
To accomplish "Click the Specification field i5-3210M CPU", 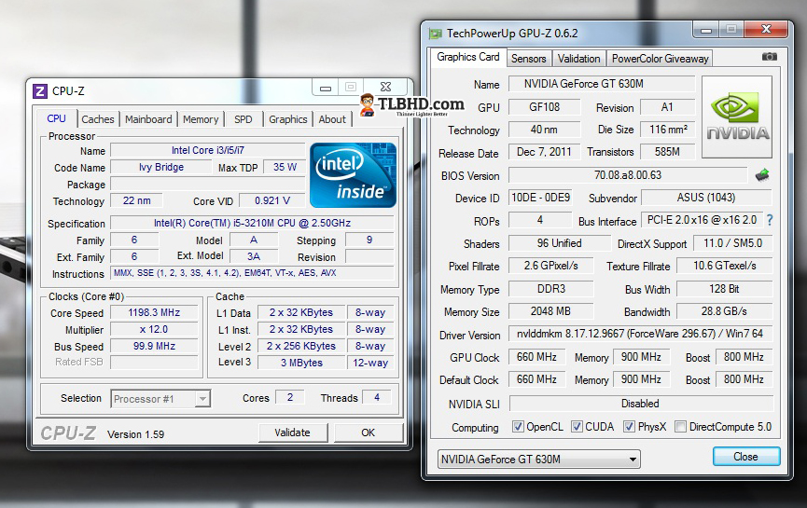I will [252, 223].
